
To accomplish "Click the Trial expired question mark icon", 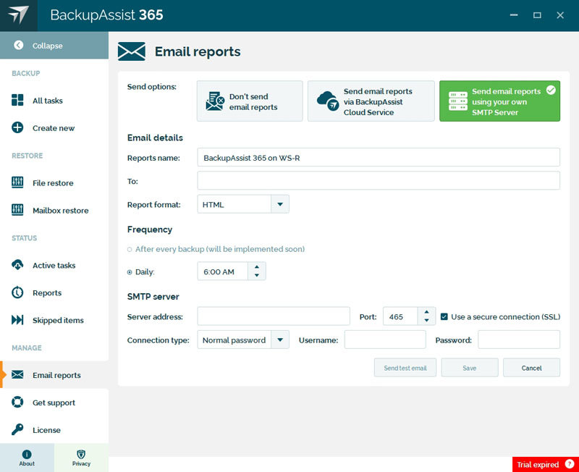I will coord(570,464).
